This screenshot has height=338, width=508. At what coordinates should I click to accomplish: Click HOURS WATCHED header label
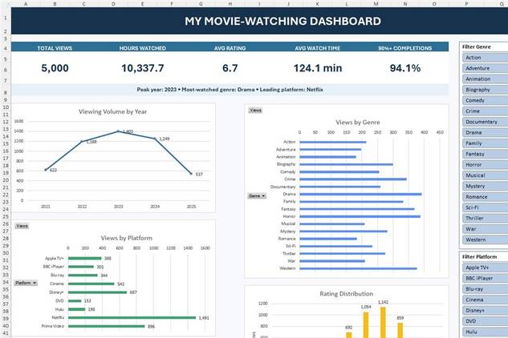143,48
